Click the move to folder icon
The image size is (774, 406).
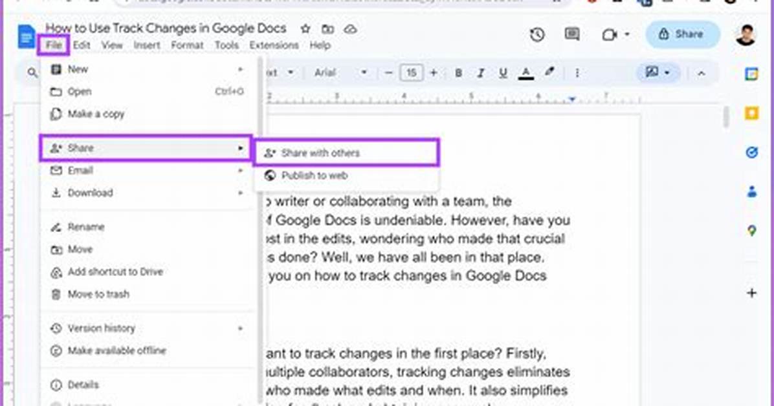(x=327, y=29)
